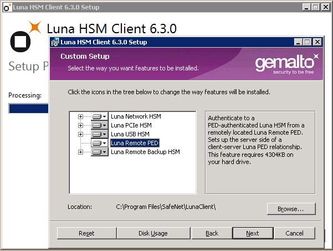Image resolution: width=333 pixels, height=251 pixels.
Task: Select Luna Remote PED tree item
Action: [x=134, y=143]
